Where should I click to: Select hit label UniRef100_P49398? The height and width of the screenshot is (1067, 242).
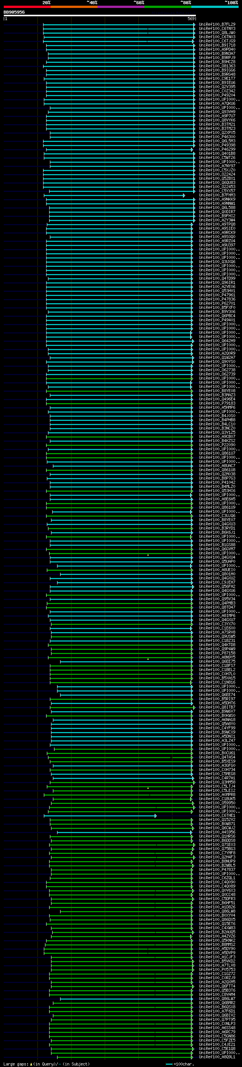click(x=217, y=145)
